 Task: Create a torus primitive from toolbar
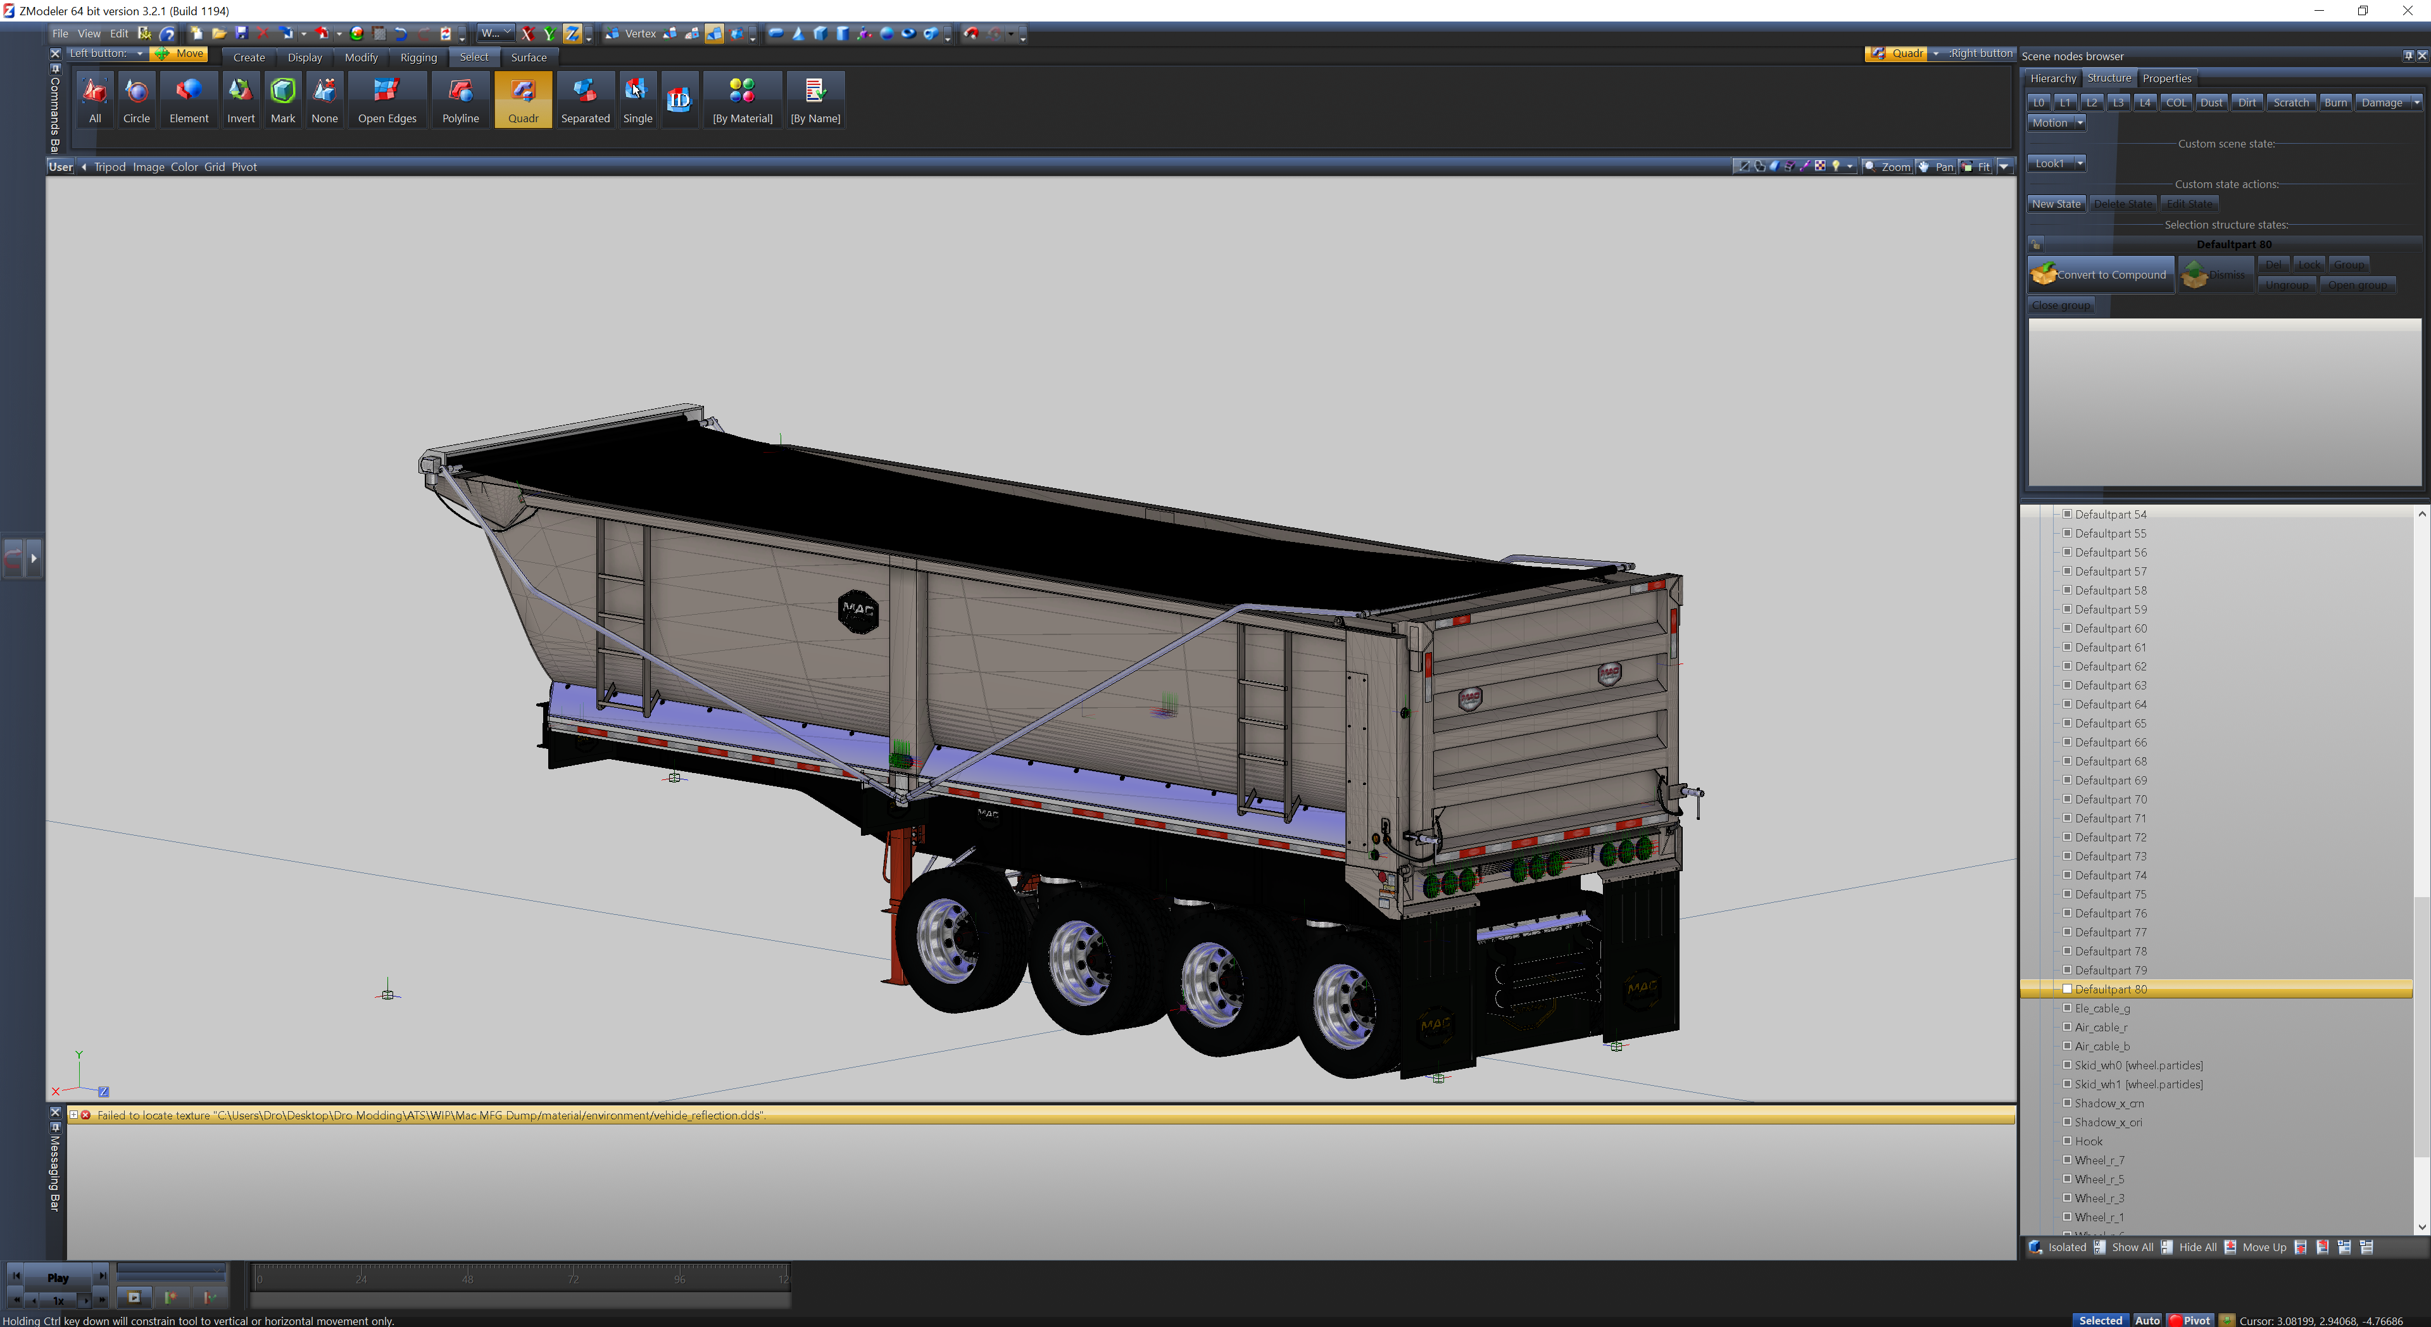click(909, 33)
